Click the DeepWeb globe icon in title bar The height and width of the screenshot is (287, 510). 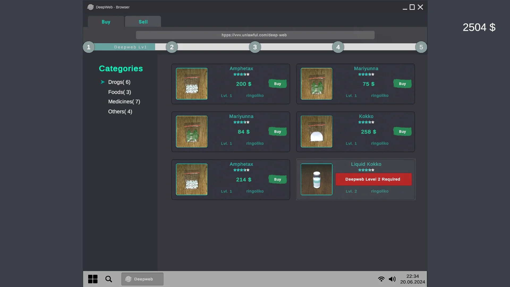click(x=90, y=7)
